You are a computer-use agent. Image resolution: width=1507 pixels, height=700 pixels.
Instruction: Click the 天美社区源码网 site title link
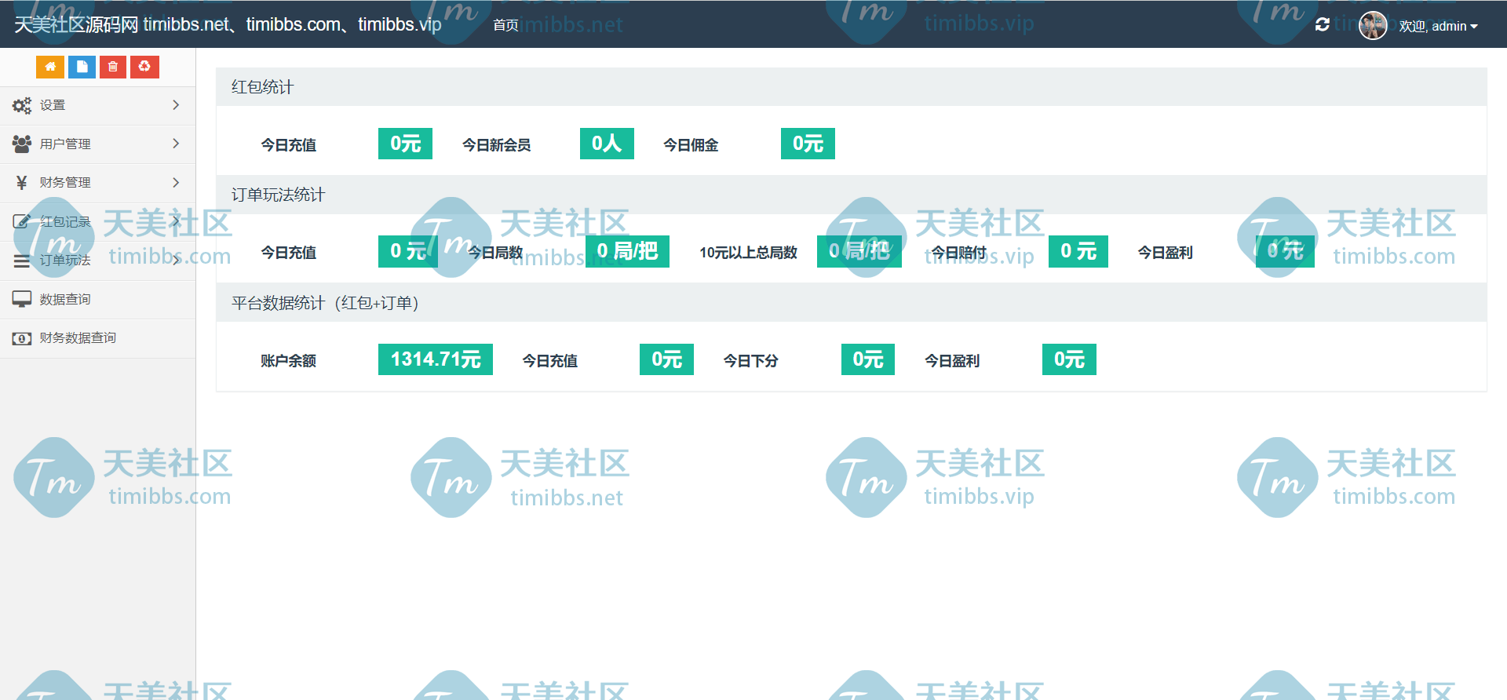tap(228, 24)
